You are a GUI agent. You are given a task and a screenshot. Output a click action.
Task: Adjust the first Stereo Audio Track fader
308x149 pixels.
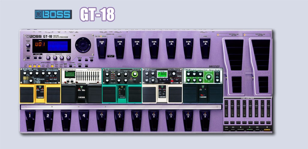pos(226,106)
